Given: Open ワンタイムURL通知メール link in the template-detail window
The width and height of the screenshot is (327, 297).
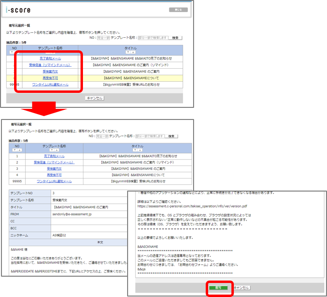Looking at the screenshot, I should pyautogui.click(x=54, y=181).
